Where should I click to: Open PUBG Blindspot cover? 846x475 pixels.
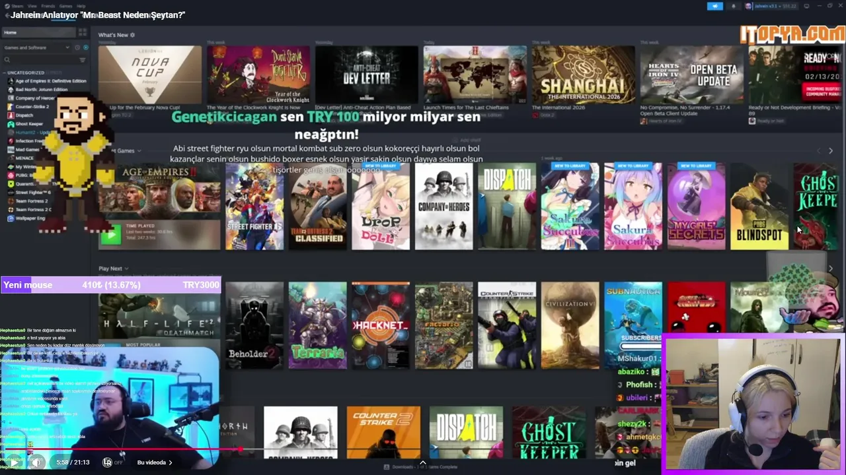(759, 206)
